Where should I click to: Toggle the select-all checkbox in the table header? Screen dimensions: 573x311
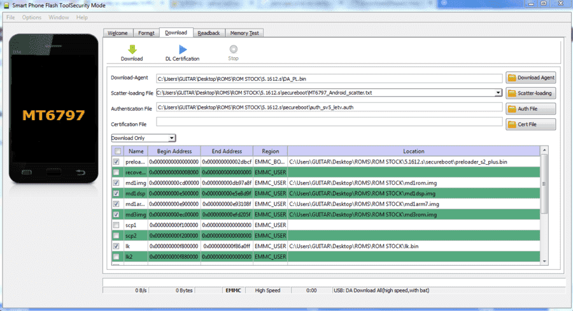pos(118,151)
